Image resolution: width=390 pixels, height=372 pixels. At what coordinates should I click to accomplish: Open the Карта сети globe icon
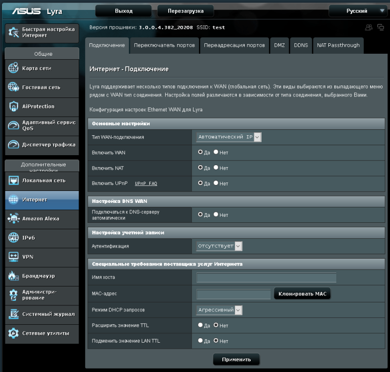[13, 68]
